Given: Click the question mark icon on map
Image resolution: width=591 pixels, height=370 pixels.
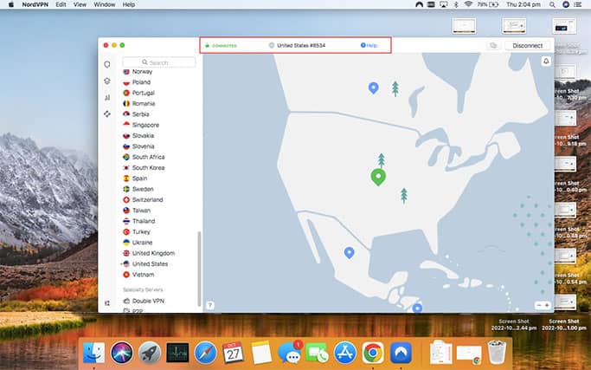Looking at the screenshot, I should pos(210,305).
